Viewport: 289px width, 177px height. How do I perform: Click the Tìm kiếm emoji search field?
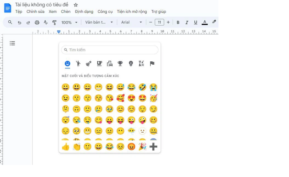tap(110, 50)
